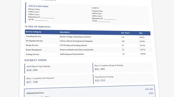Click the UI/UX design and branding materials description
This screenshot has width=174, height=97.
pyautogui.click(x=73, y=45)
